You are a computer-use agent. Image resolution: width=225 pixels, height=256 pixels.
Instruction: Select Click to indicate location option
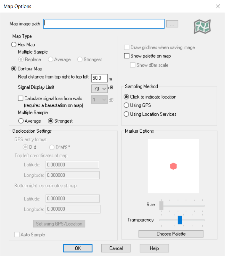click(126, 97)
